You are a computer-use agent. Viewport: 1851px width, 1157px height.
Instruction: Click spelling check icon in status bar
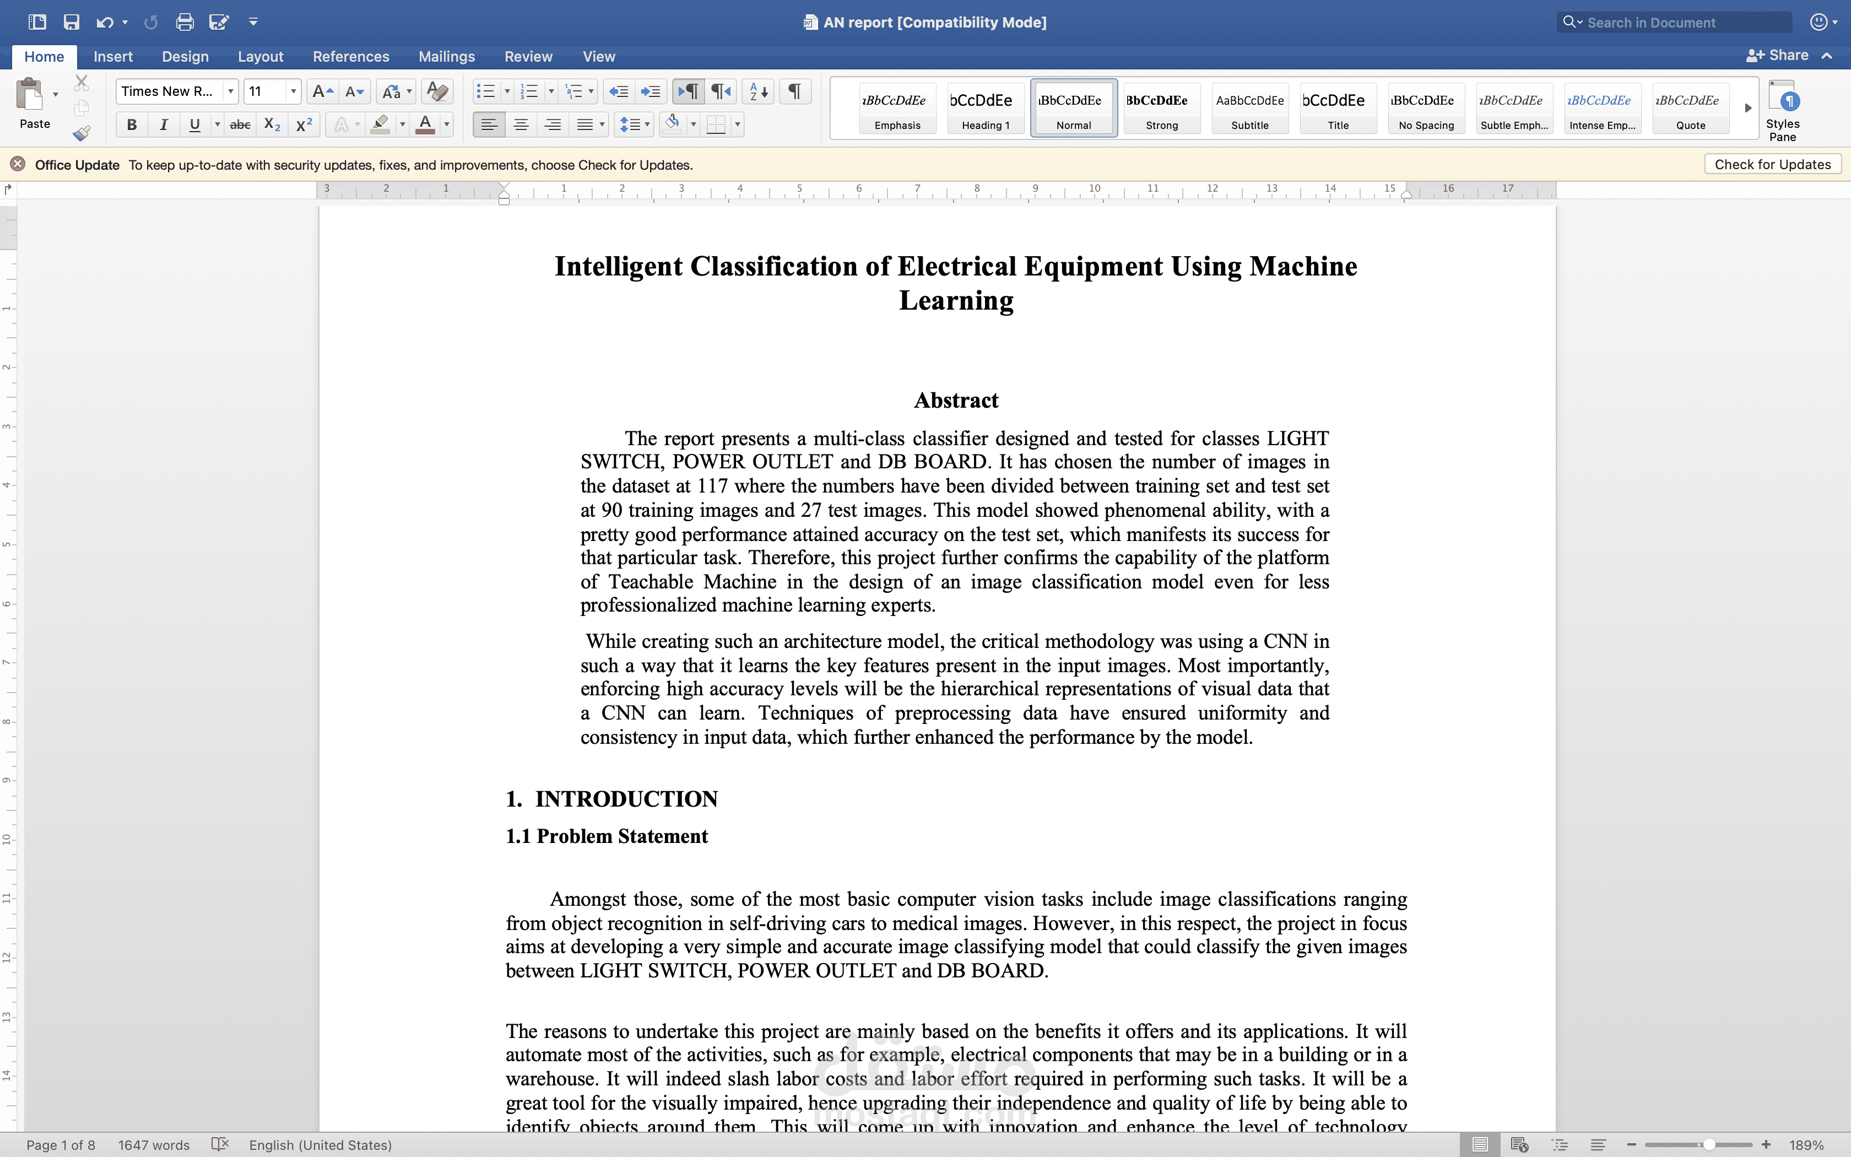click(x=220, y=1145)
